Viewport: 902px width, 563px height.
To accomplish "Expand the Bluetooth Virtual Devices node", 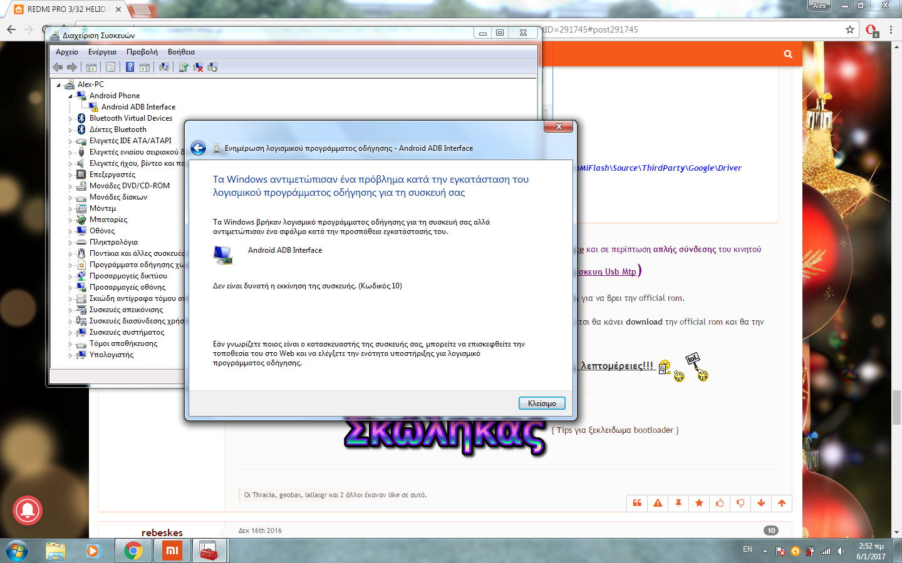I will click(x=71, y=119).
